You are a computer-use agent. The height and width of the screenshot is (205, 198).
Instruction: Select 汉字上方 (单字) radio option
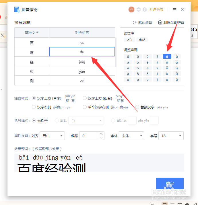[34, 98]
